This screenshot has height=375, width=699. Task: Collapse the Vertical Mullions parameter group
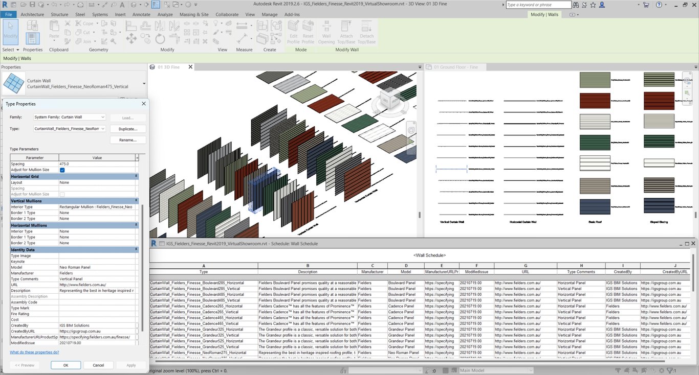136,201
